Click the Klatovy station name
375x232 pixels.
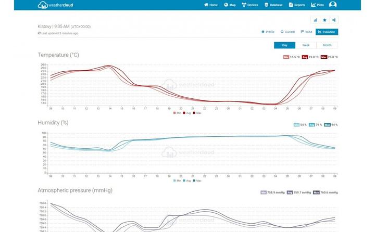44,27
